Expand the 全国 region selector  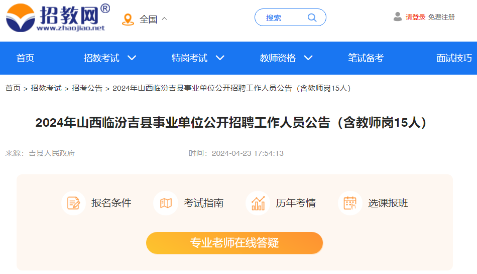pos(153,19)
